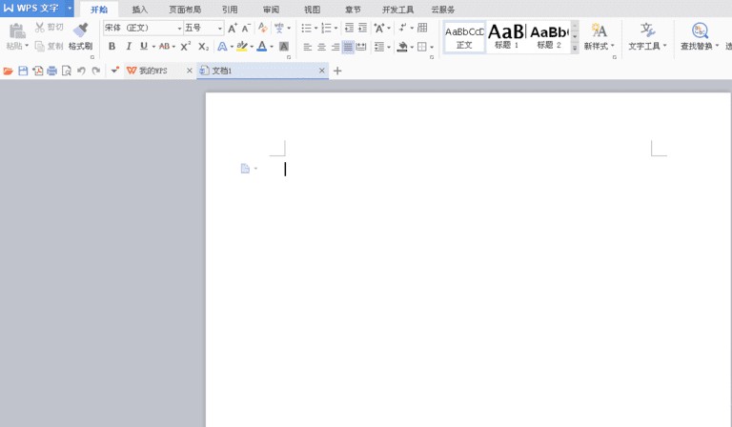Open the Paste (粘贴) dropdown arrow
732x427 pixels.
27,46
